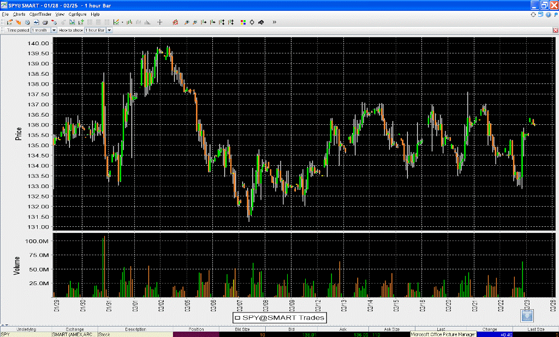Click the Position column header
559x337 pixels.
(196, 329)
